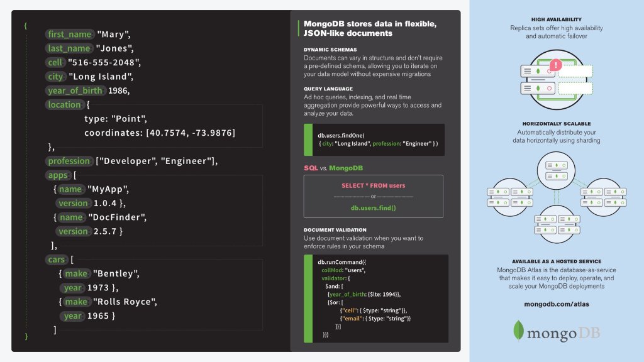Click the QUERY LANGUAGE heading
This screenshot has height=362, width=644.
tap(328, 89)
